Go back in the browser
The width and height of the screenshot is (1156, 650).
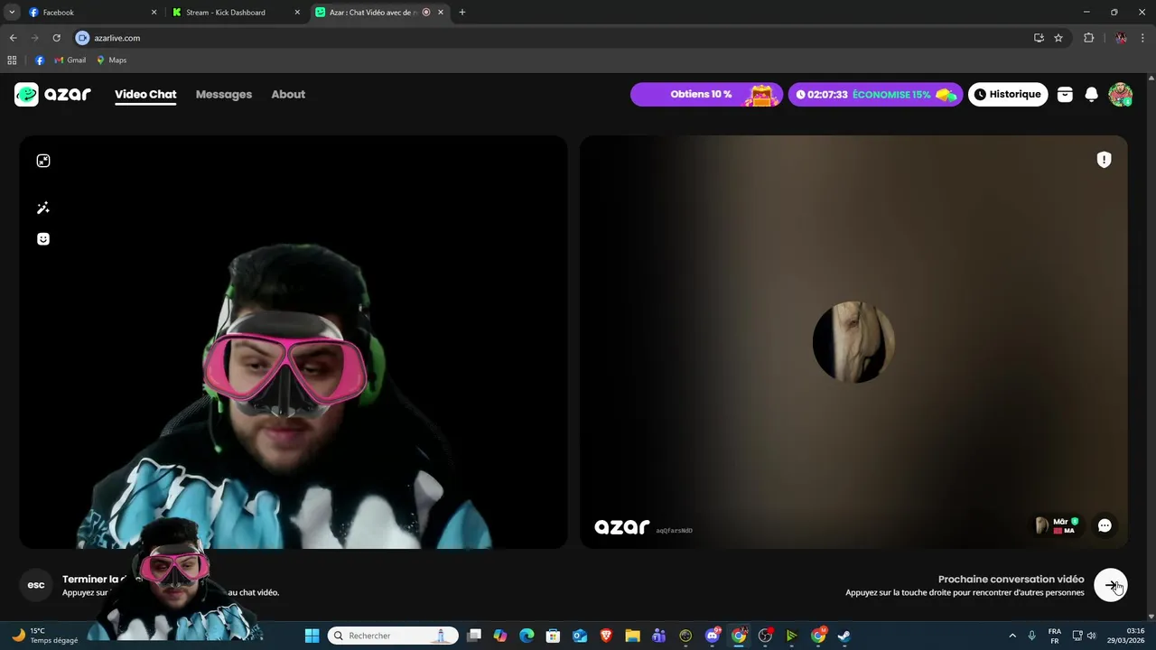pyautogui.click(x=13, y=38)
